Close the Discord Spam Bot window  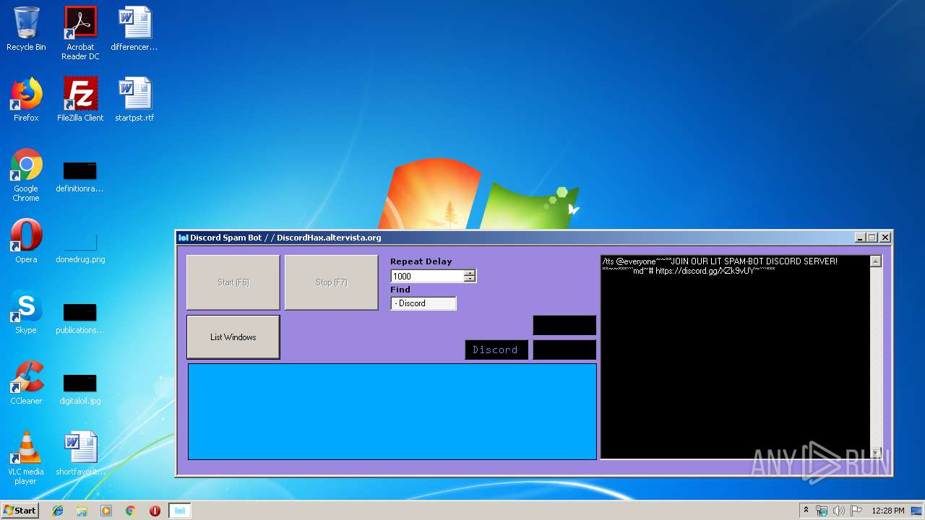pos(885,238)
